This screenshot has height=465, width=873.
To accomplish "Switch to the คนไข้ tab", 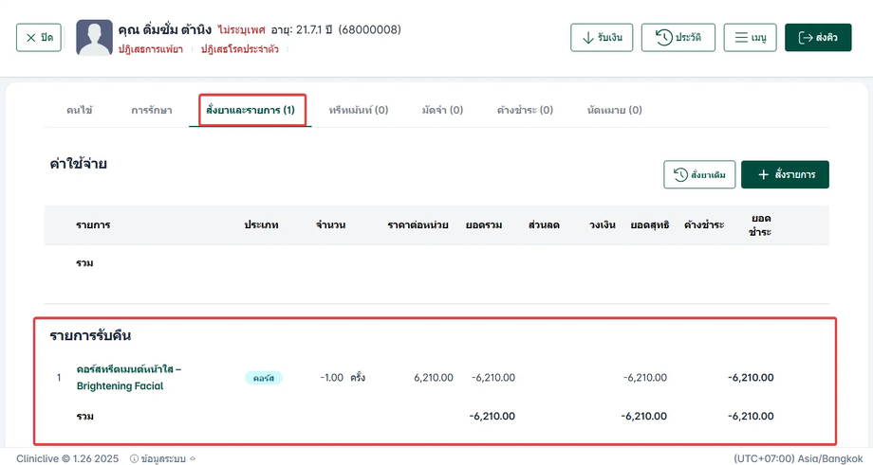I will [80, 110].
